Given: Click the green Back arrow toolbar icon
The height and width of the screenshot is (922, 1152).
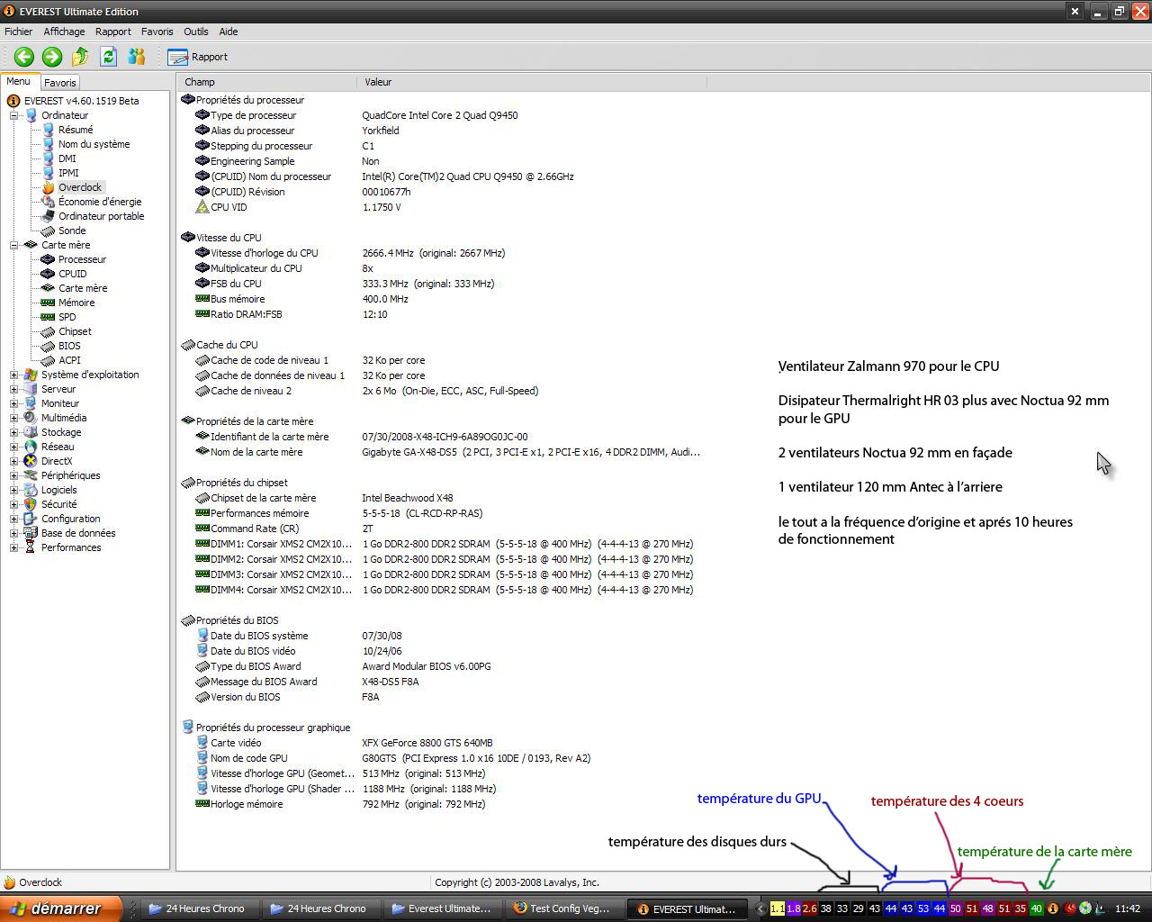Looking at the screenshot, I should (x=24, y=57).
